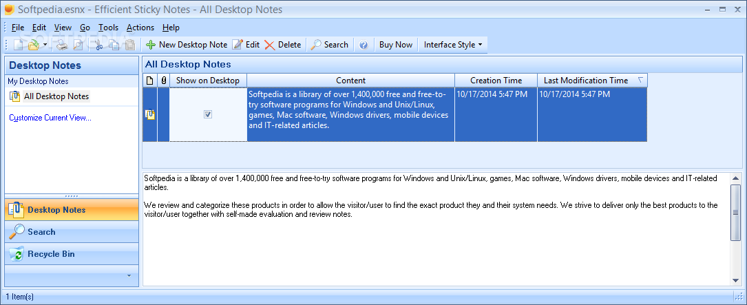Click the Edit note toolbar button

[x=246, y=45]
